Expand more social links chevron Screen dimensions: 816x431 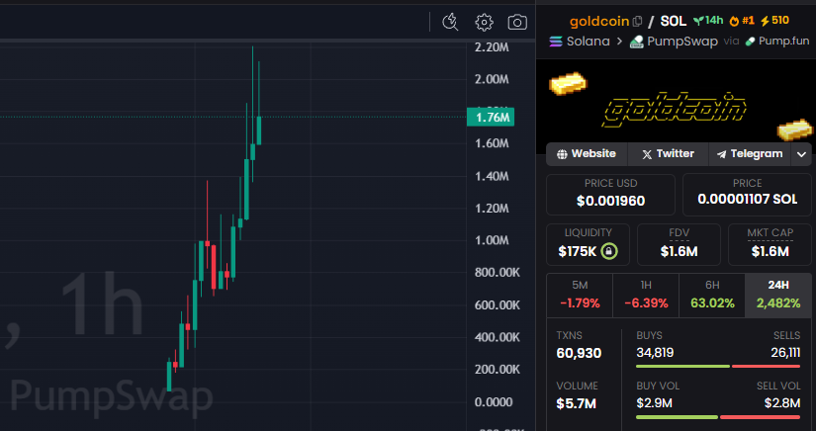point(801,154)
